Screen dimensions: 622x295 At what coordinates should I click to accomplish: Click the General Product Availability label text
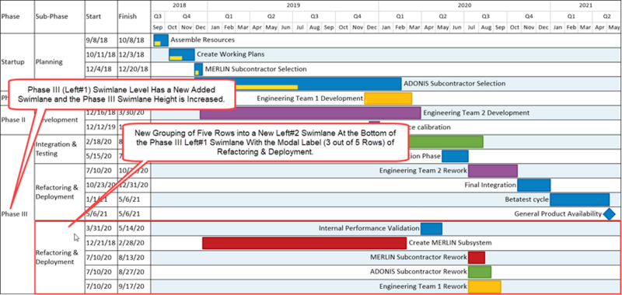tap(558, 213)
